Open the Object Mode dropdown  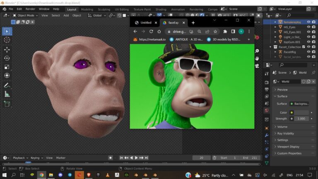[25, 15]
